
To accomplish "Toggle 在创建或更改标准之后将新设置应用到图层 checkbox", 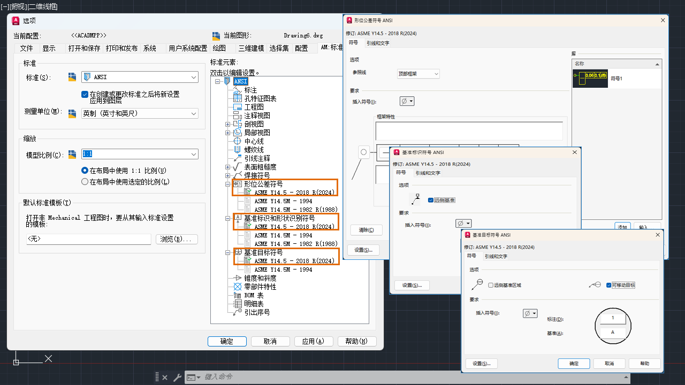I will tap(85, 94).
